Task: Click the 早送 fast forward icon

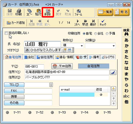Action: (85, 23)
